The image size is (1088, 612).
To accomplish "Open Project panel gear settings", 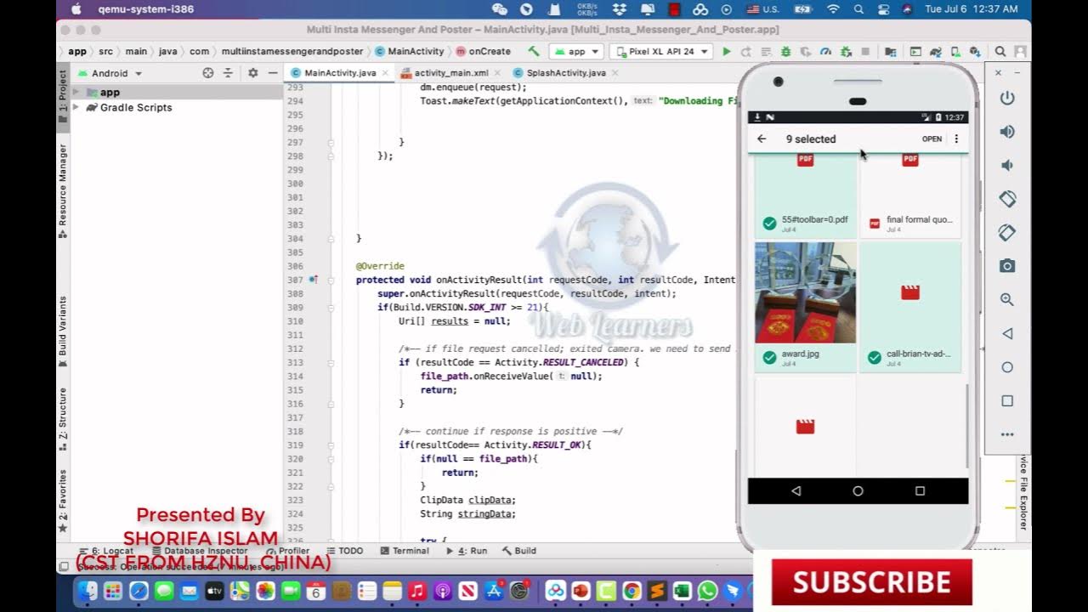I will tap(252, 73).
